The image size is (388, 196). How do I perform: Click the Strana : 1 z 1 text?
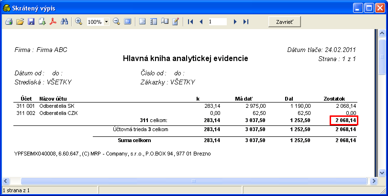pyautogui.click(x=337, y=59)
